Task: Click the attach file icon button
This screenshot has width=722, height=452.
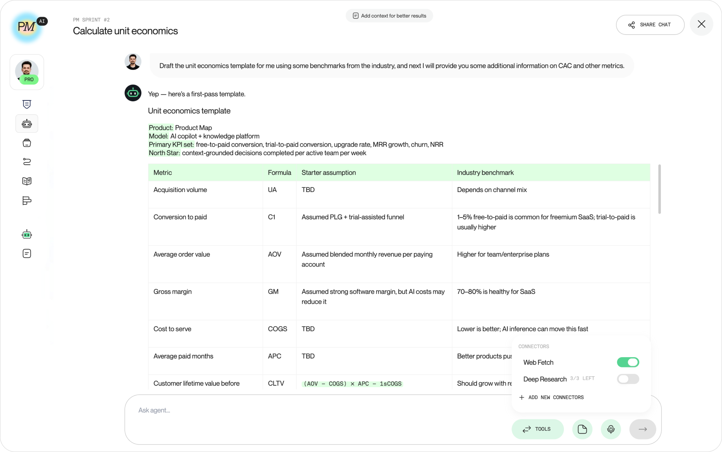Action: tap(582, 429)
